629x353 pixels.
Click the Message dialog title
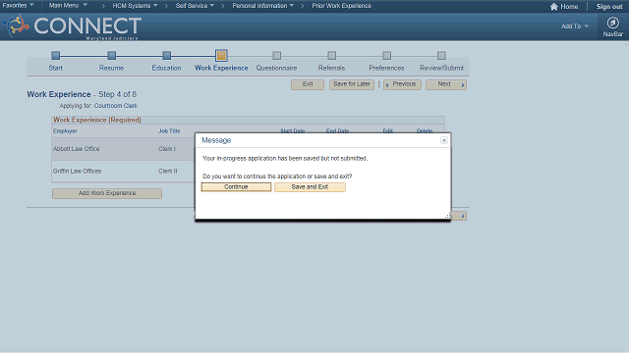216,140
